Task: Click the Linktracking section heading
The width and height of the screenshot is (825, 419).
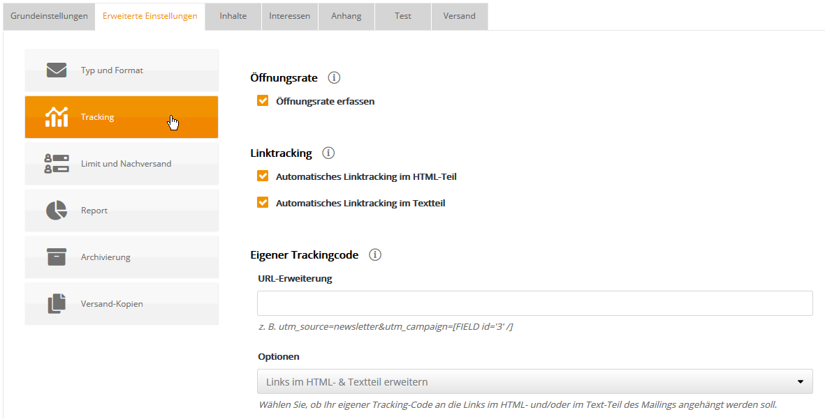Action: coord(281,153)
